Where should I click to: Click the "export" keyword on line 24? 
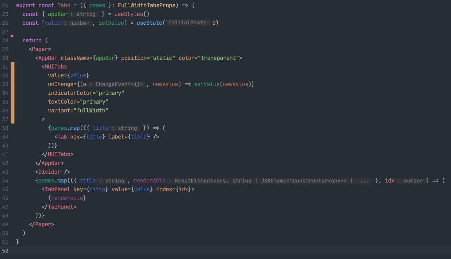26,6
